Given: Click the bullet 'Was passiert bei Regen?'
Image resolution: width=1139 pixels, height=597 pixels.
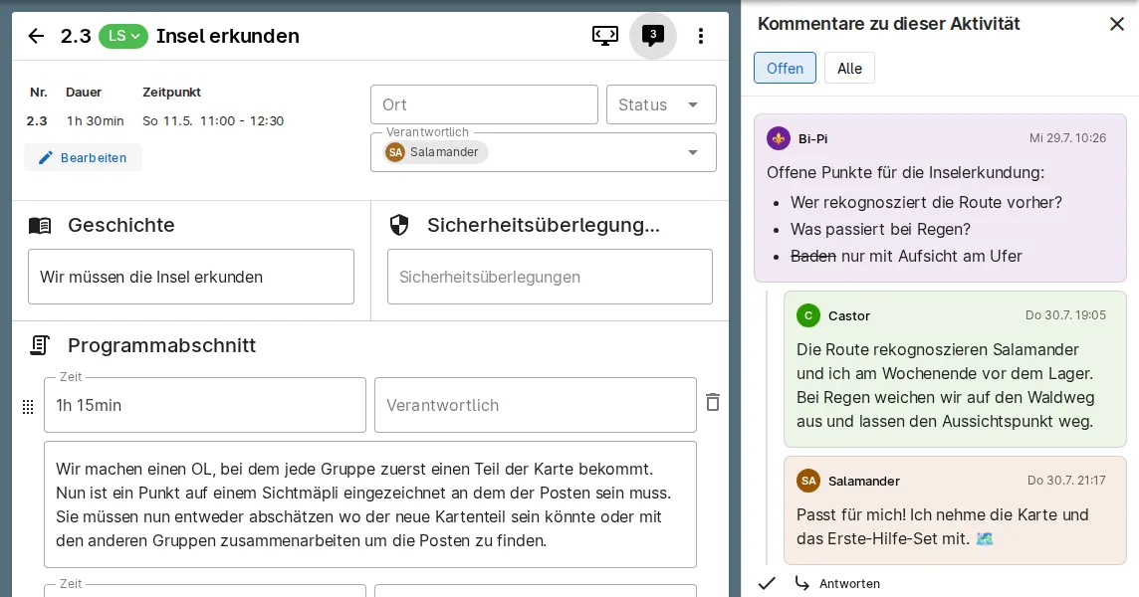Looking at the screenshot, I should click(x=880, y=230).
